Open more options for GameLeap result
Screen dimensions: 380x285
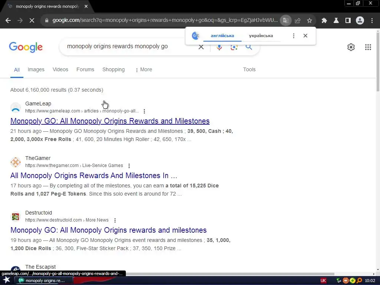pyautogui.click(x=144, y=111)
